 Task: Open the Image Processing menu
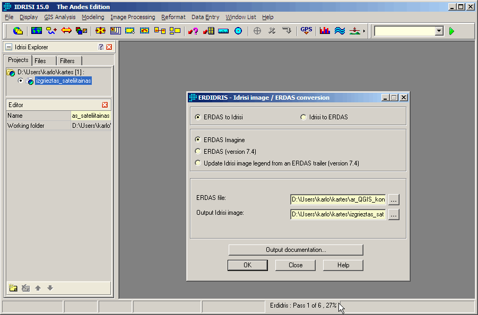click(x=133, y=17)
